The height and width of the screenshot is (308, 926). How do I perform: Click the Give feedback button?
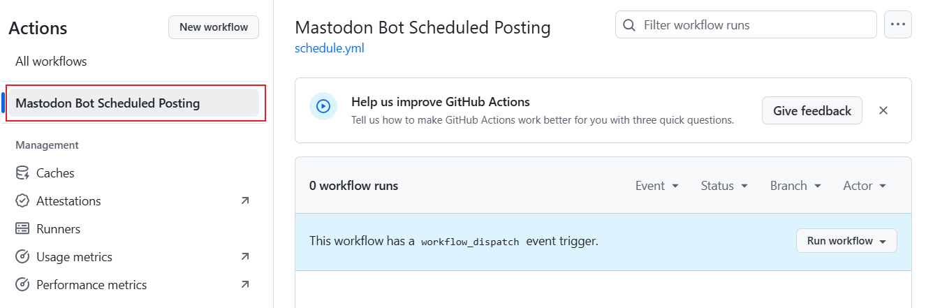[x=812, y=110]
